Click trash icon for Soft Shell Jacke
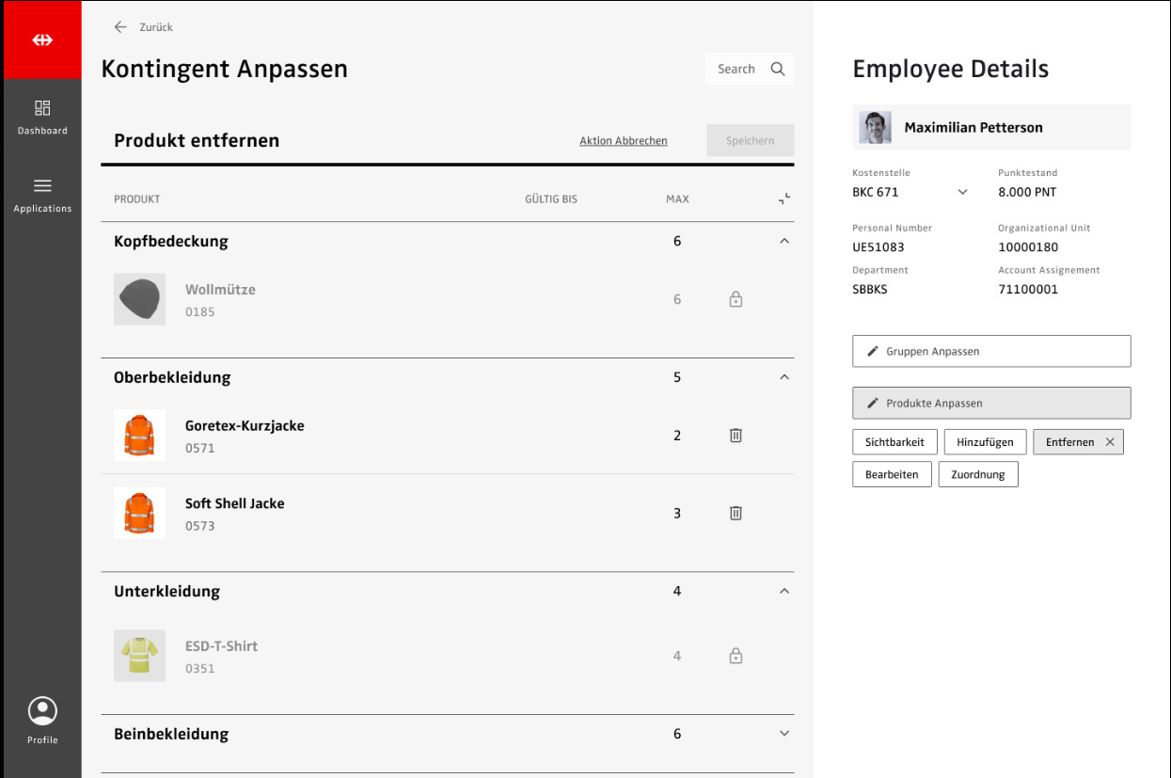1171x778 pixels. [736, 514]
